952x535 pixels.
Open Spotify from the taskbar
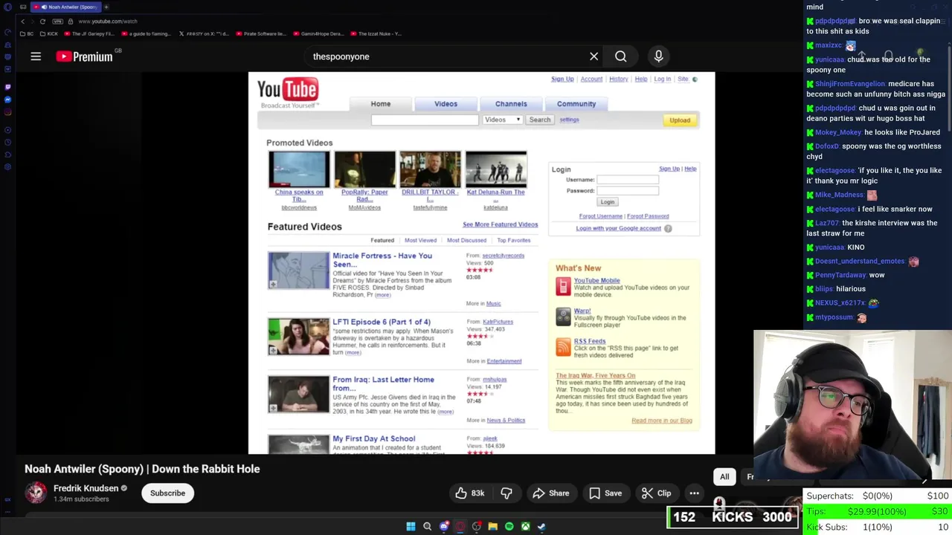509,527
